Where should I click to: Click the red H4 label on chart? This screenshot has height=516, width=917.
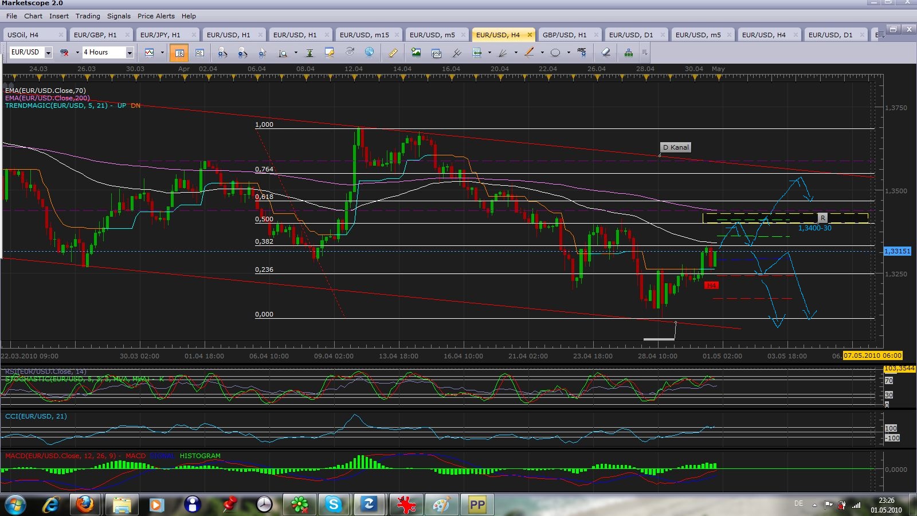pyautogui.click(x=711, y=286)
